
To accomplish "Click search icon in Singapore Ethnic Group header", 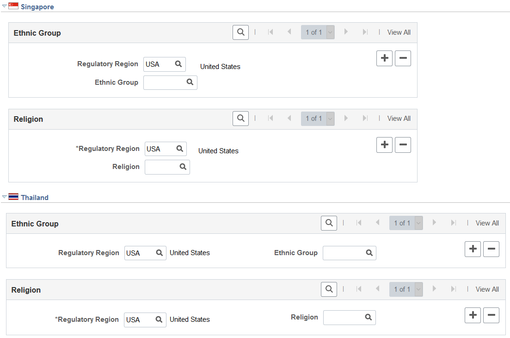I will click(x=241, y=32).
